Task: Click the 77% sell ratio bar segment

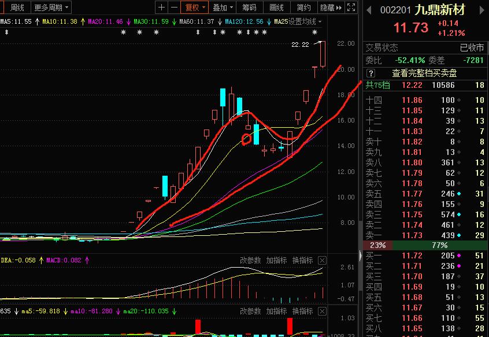Action: tap(440, 245)
